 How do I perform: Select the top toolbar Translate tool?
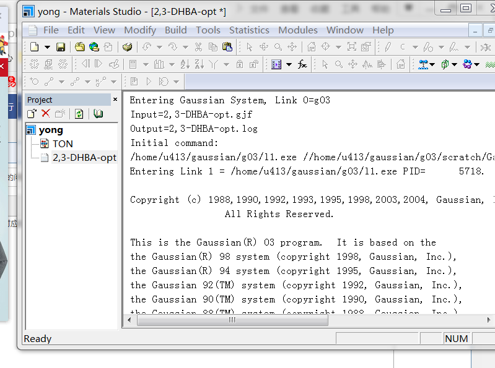pyautogui.click(x=292, y=47)
